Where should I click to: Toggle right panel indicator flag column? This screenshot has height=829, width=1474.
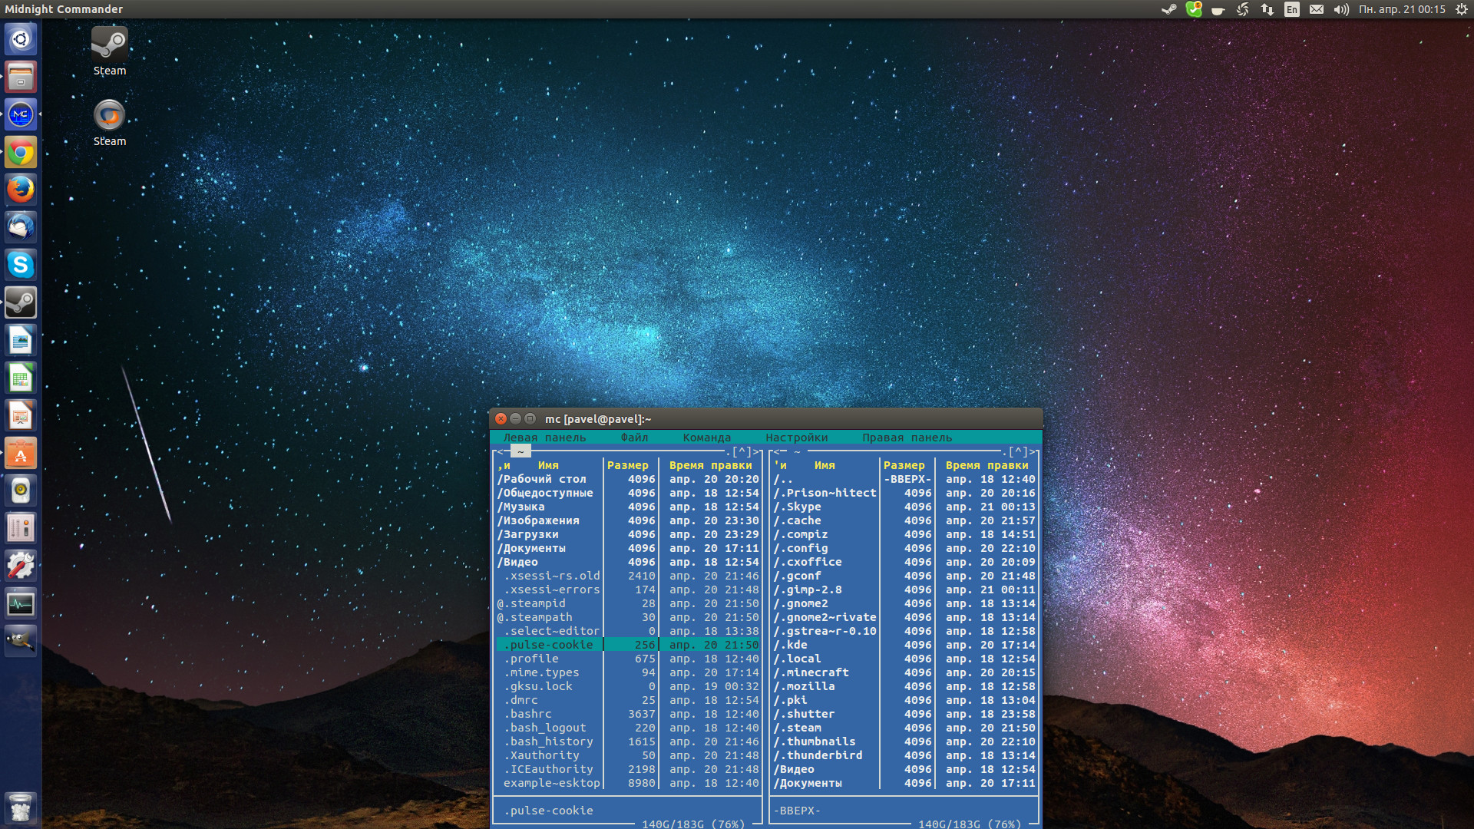pos(776,464)
